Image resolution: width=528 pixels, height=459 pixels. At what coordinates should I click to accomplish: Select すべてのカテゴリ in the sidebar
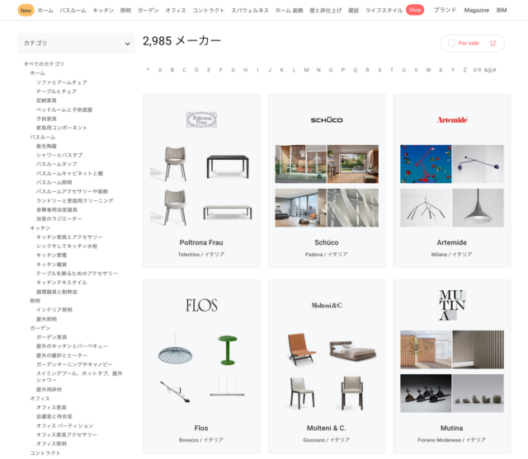44,64
